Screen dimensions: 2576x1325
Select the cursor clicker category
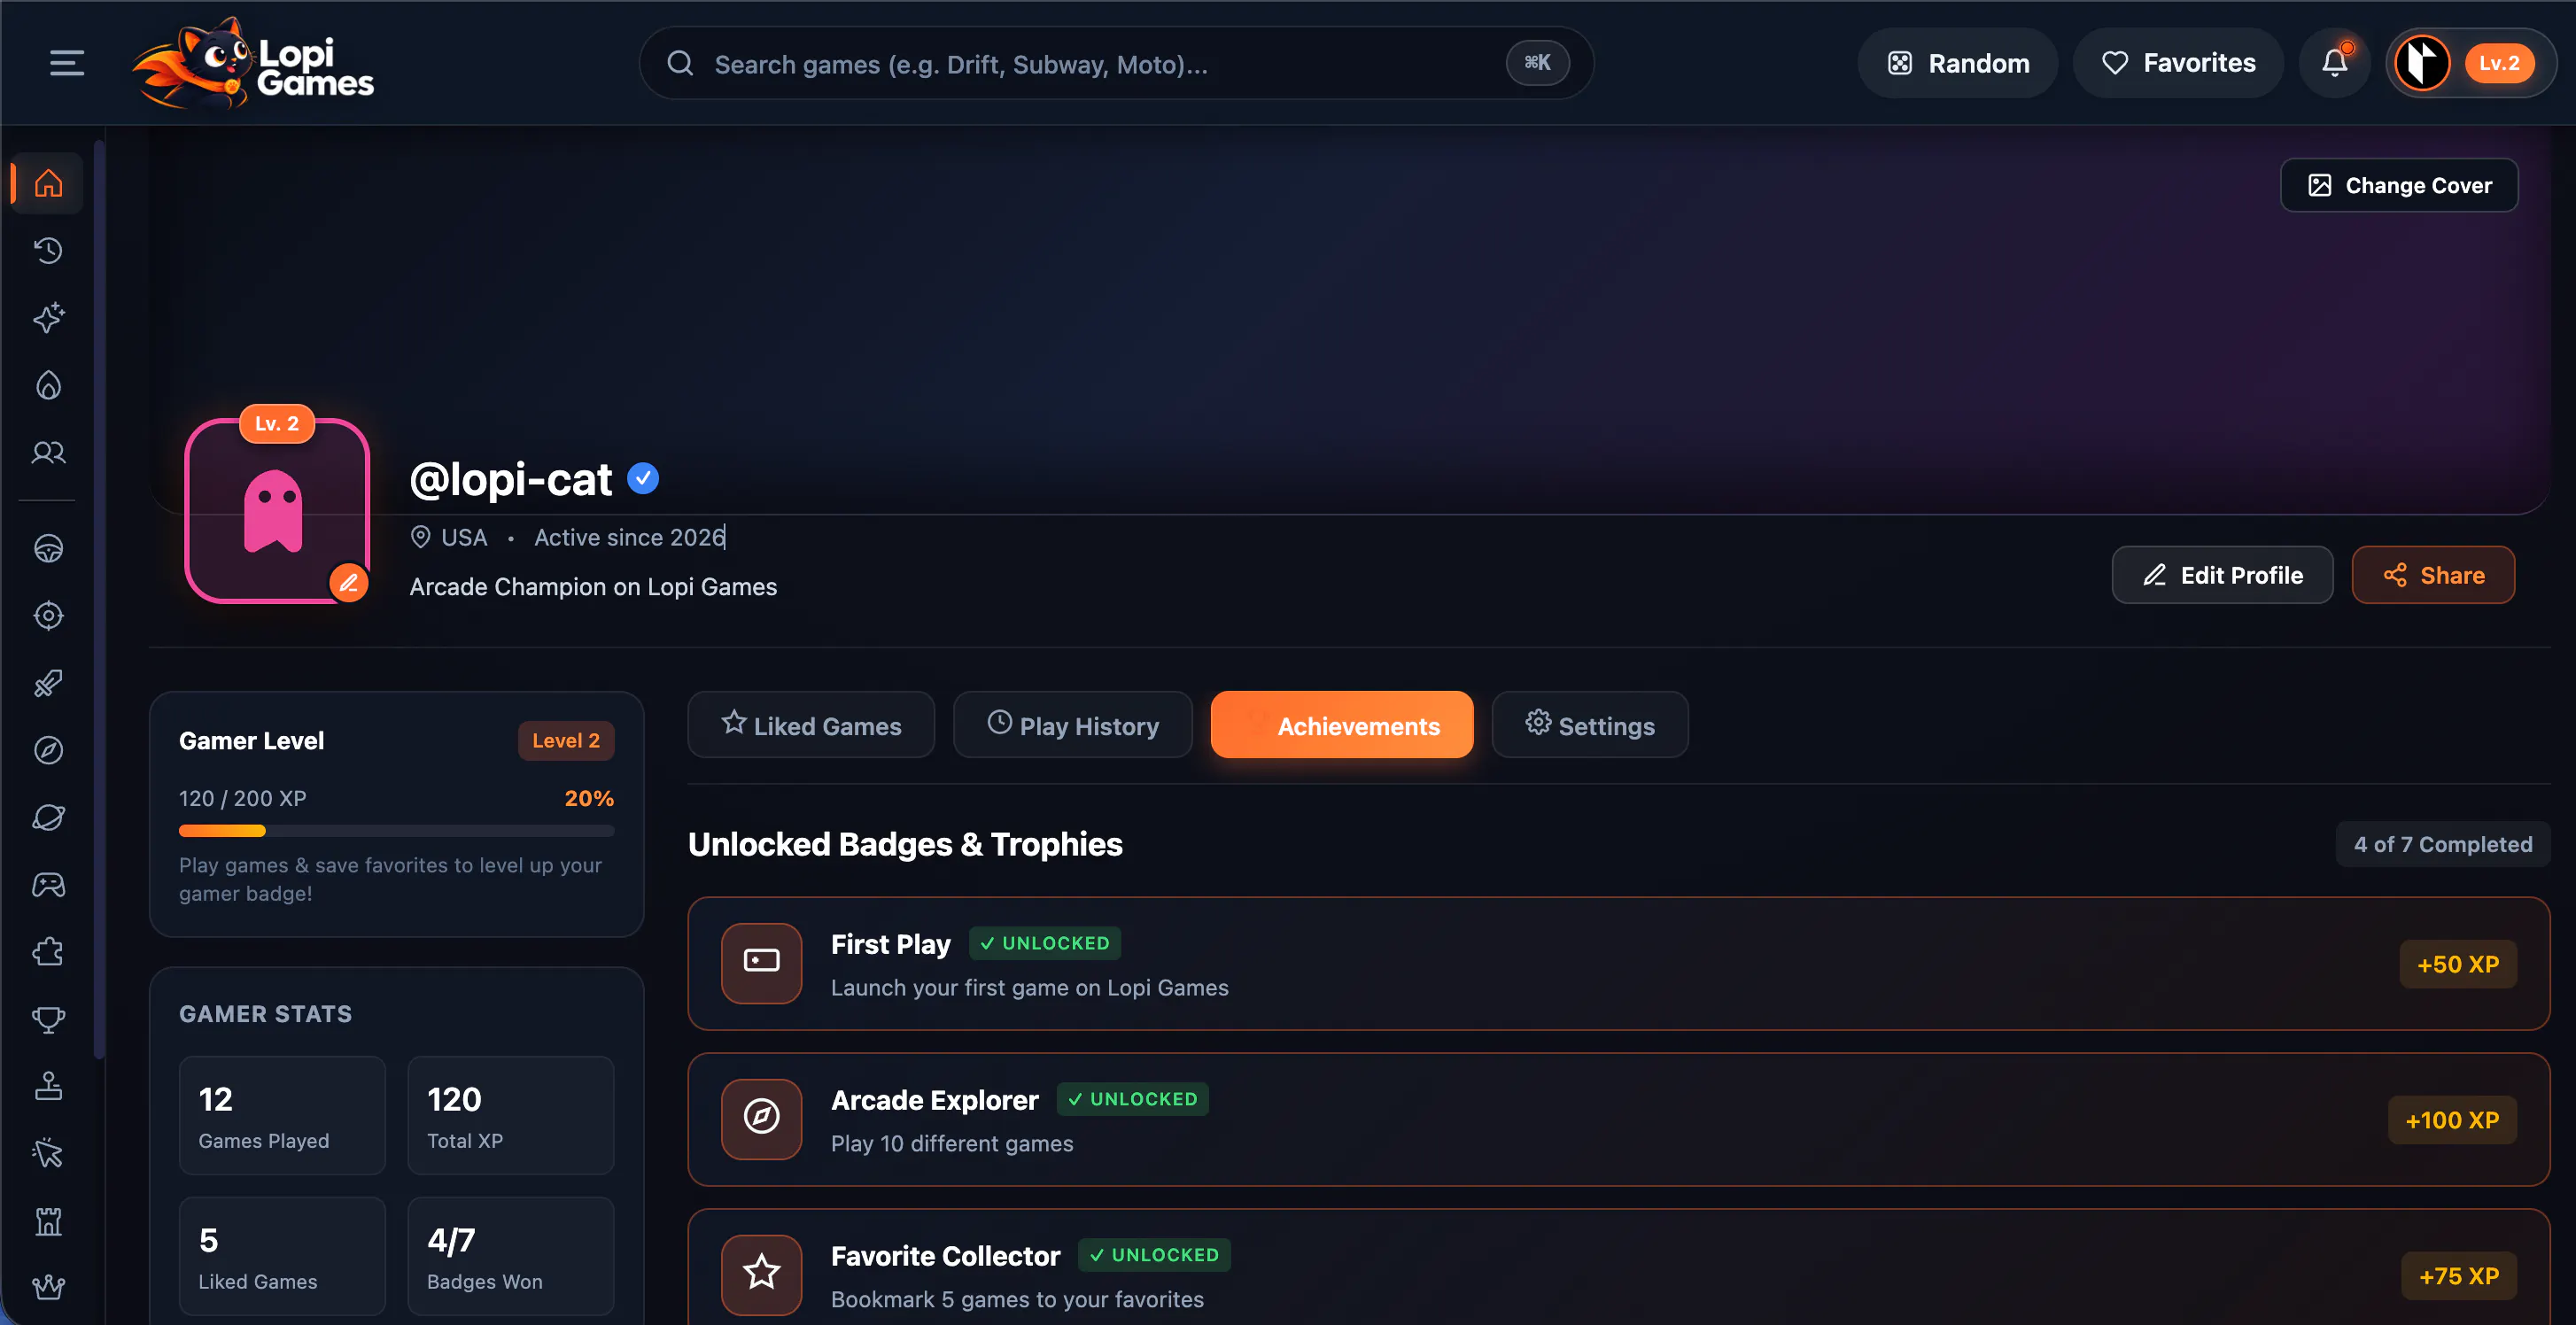(x=48, y=1153)
